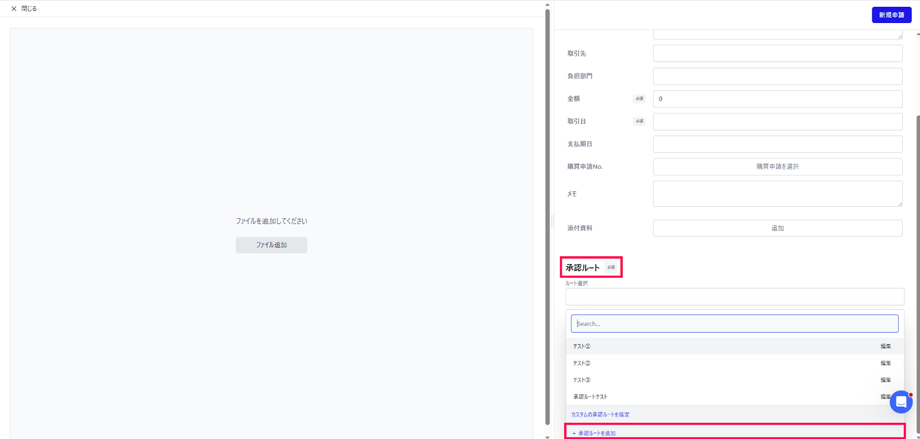Click the 金額 amount field
Screen dimensions: 920x439
point(777,99)
